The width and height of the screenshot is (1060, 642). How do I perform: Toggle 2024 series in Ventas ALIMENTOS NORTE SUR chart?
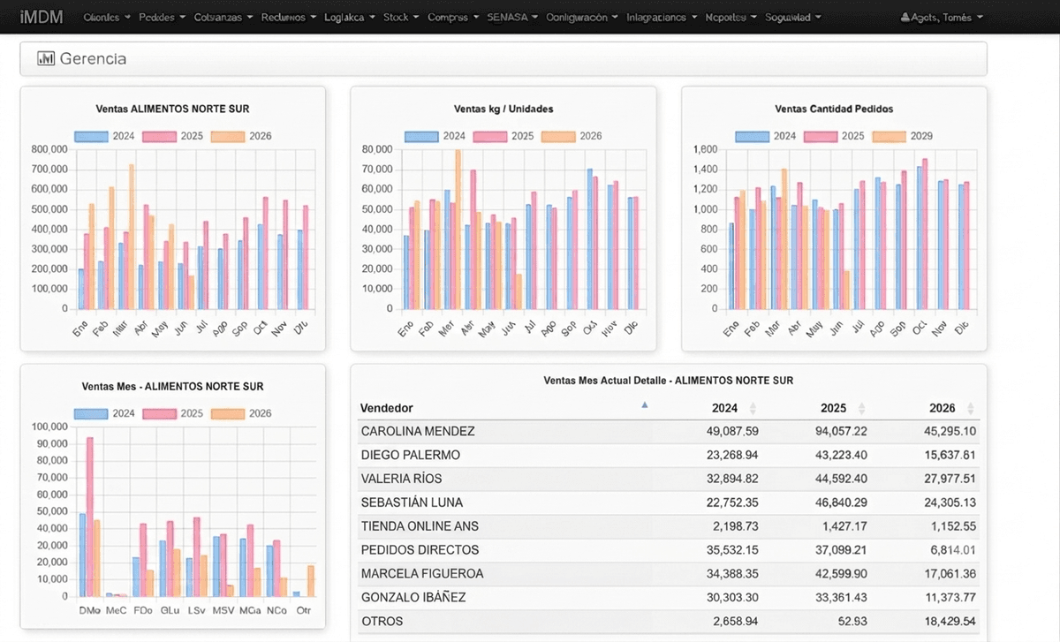point(104,136)
